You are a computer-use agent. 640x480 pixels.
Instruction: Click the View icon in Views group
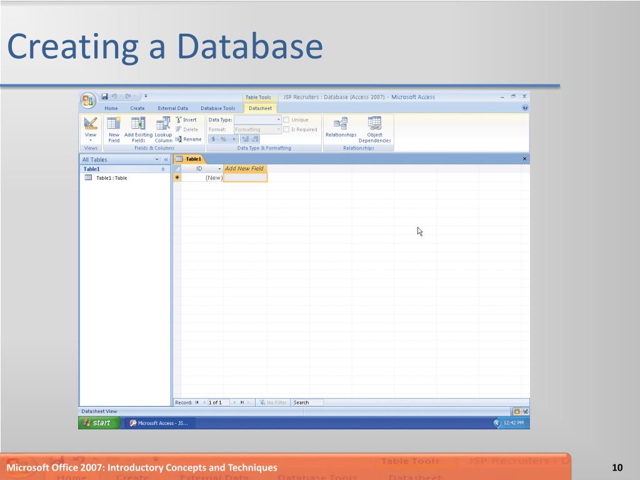[x=91, y=124]
